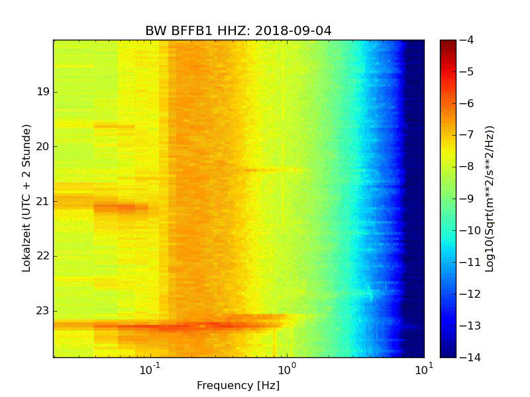Click the y-axis tick label 22

43,256
